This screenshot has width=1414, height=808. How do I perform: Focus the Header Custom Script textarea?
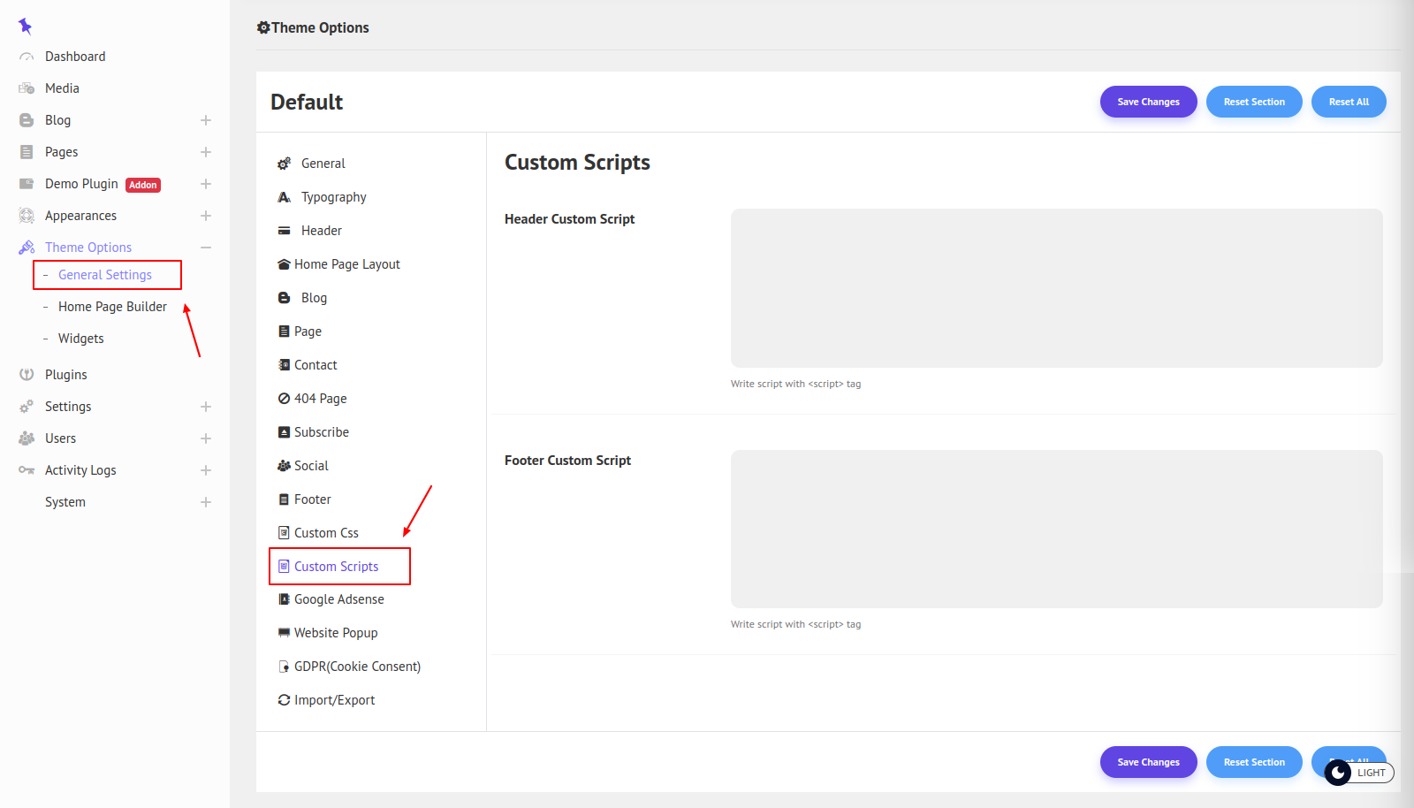[x=1056, y=288]
